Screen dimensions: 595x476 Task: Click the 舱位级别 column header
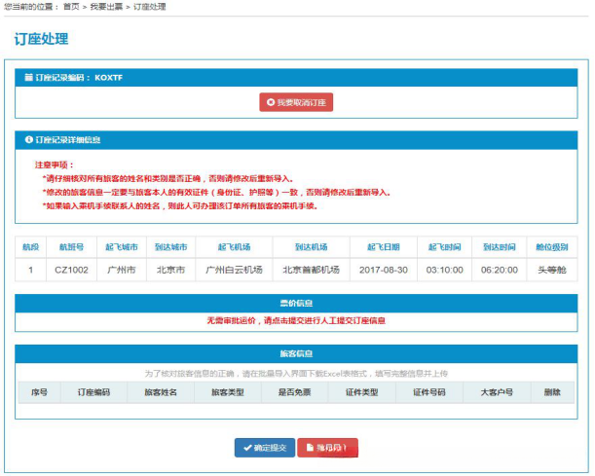[x=552, y=247]
